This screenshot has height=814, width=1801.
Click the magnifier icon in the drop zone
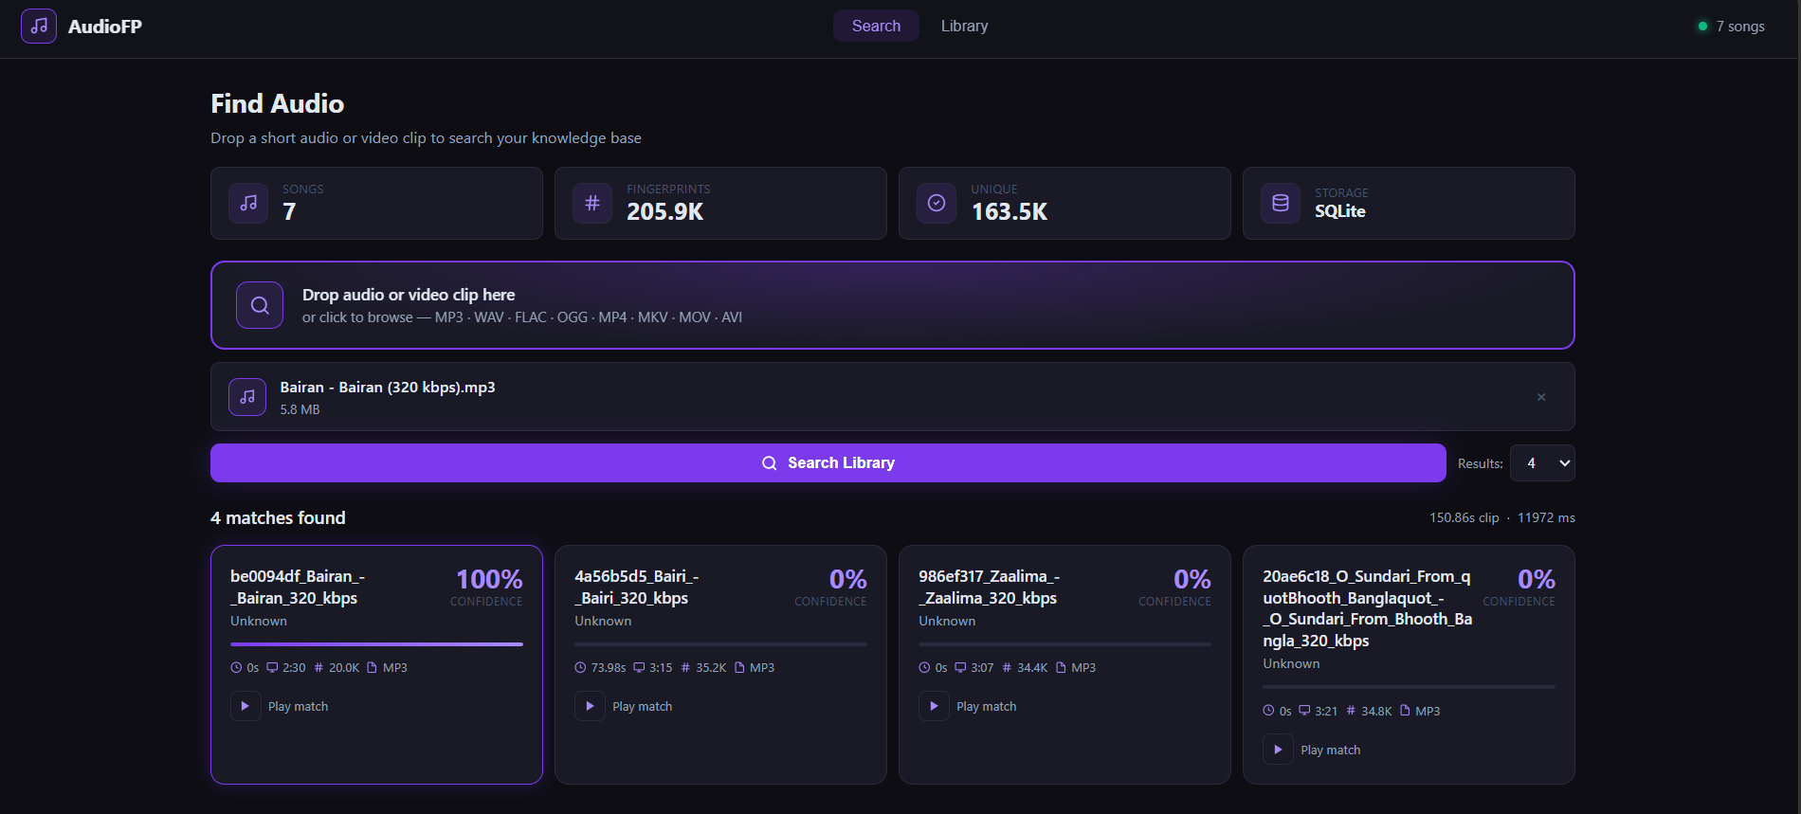coord(260,305)
